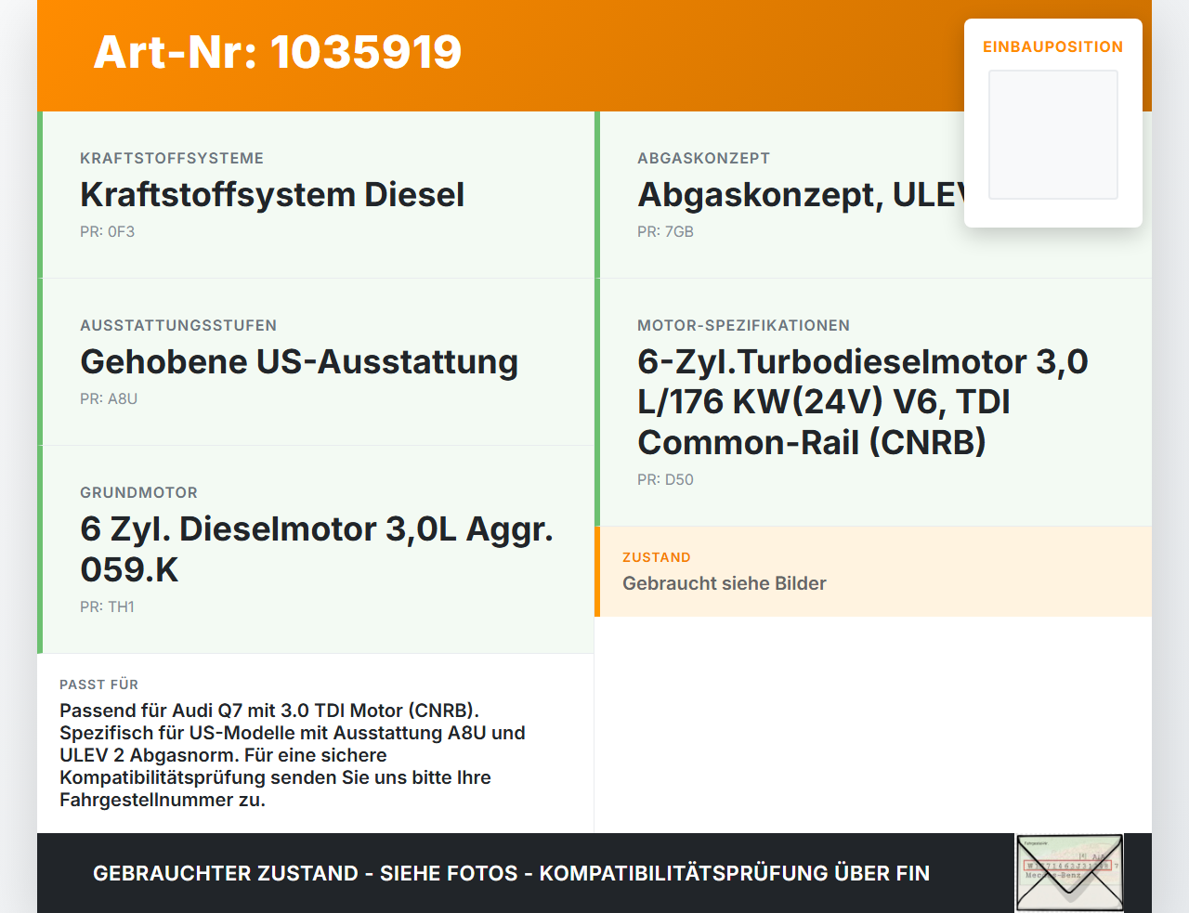Screen dimensions: 1189x913
Task: Click the PASST FÜR label
Action: (x=98, y=685)
